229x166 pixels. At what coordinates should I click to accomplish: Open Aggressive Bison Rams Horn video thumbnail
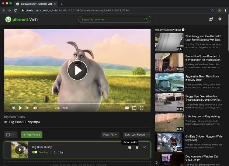(169, 82)
